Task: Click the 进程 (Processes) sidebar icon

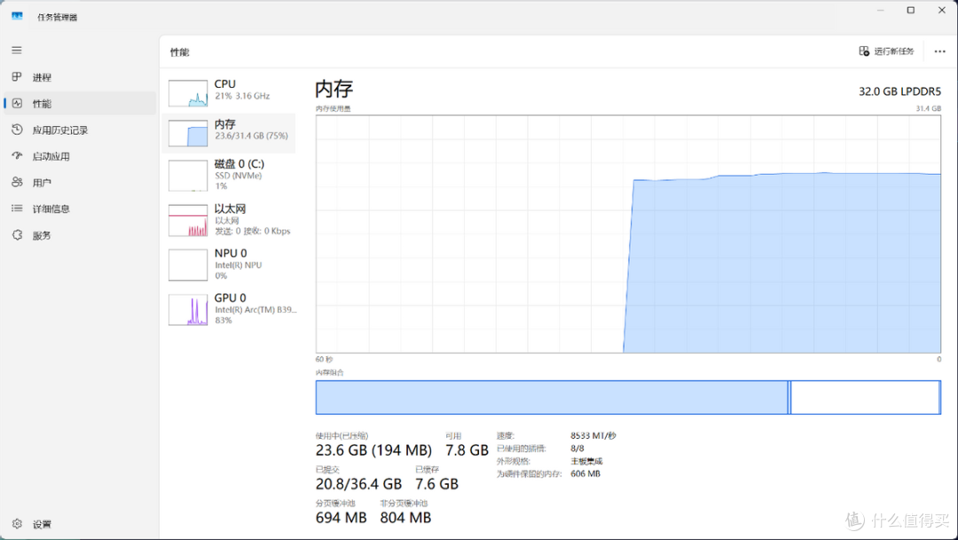Action: pyautogui.click(x=17, y=77)
